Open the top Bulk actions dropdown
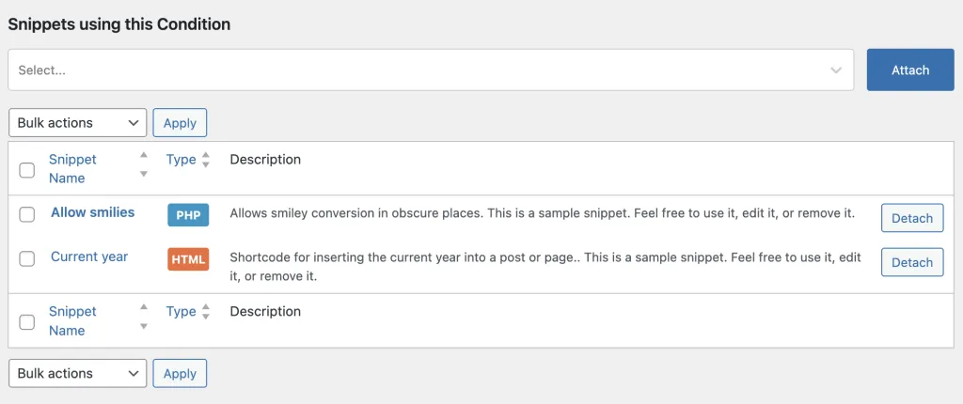Viewport: 963px width, 404px height. tap(78, 123)
